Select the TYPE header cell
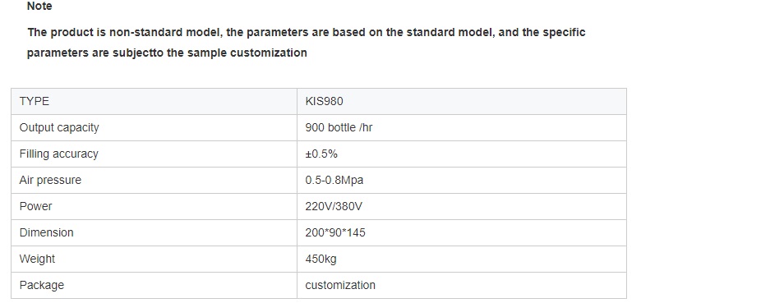 click(x=154, y=102)
